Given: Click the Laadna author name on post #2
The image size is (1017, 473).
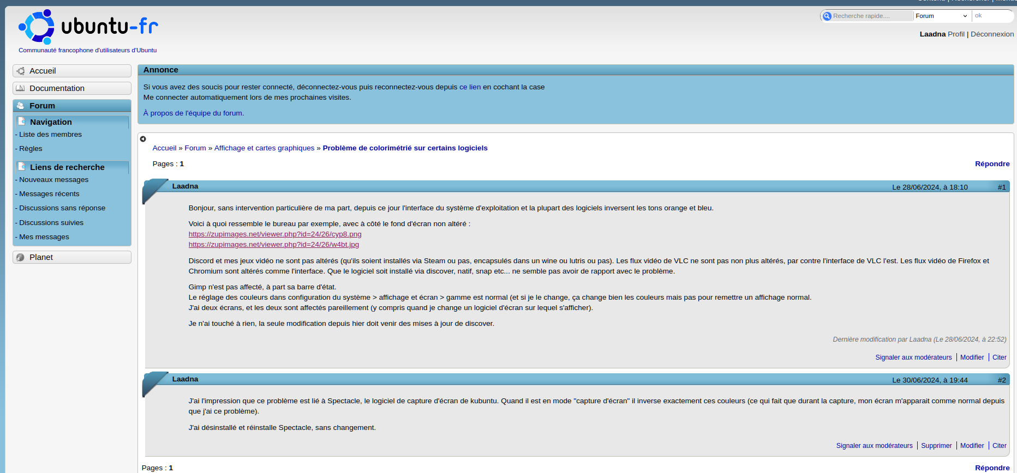Looking at the screenshot, I should click(185, 379).
